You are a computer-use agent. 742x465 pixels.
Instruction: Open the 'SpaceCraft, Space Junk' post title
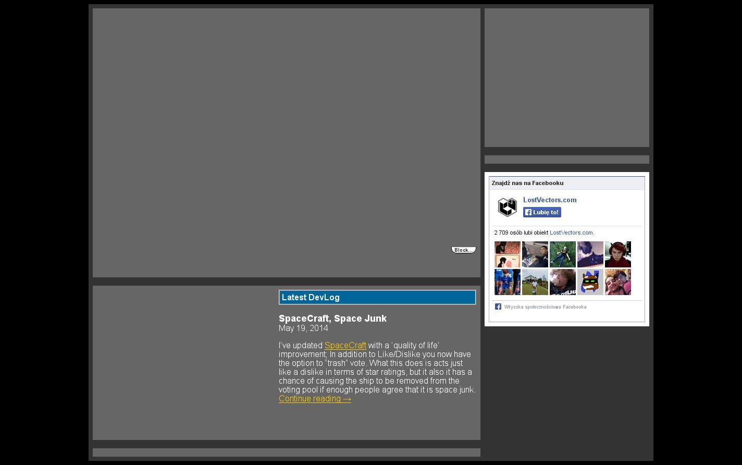tap(332, 319)
